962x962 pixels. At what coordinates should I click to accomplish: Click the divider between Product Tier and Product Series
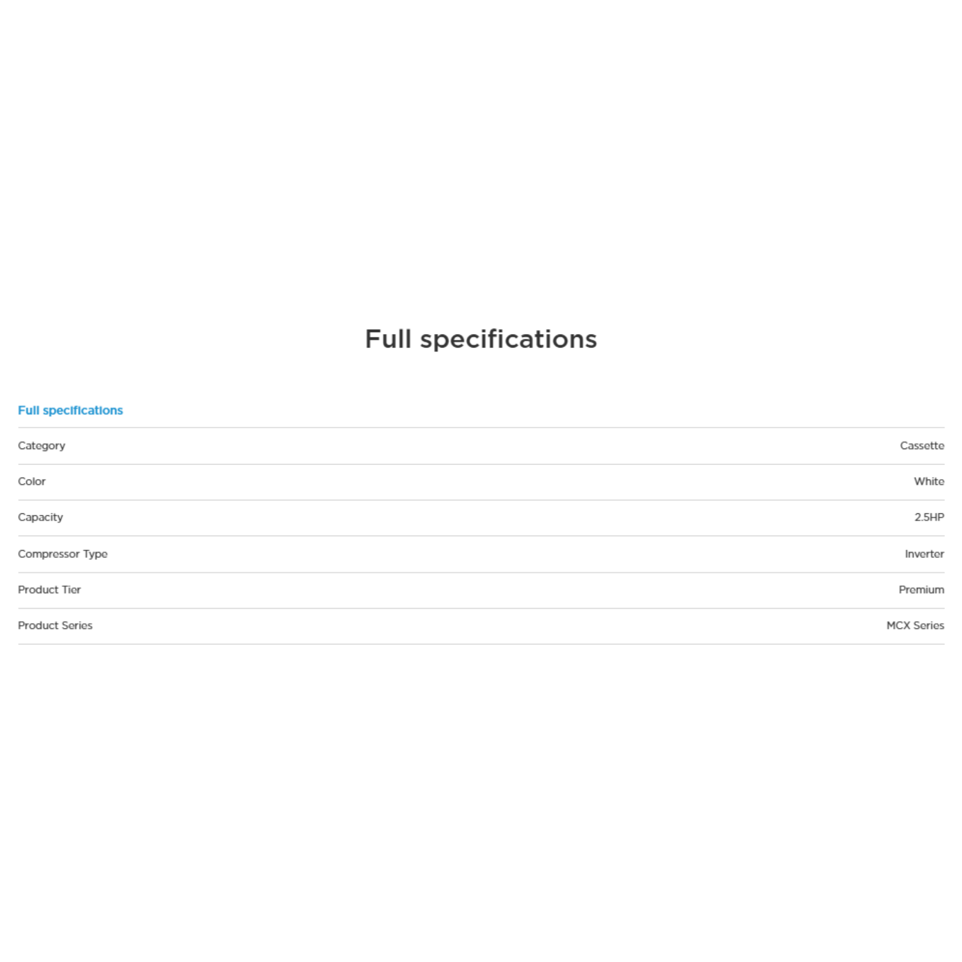click(481, 608)
